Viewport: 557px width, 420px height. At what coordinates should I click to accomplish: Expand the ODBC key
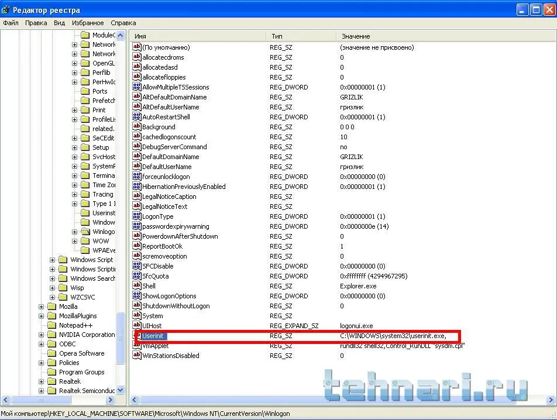point(41,344)
